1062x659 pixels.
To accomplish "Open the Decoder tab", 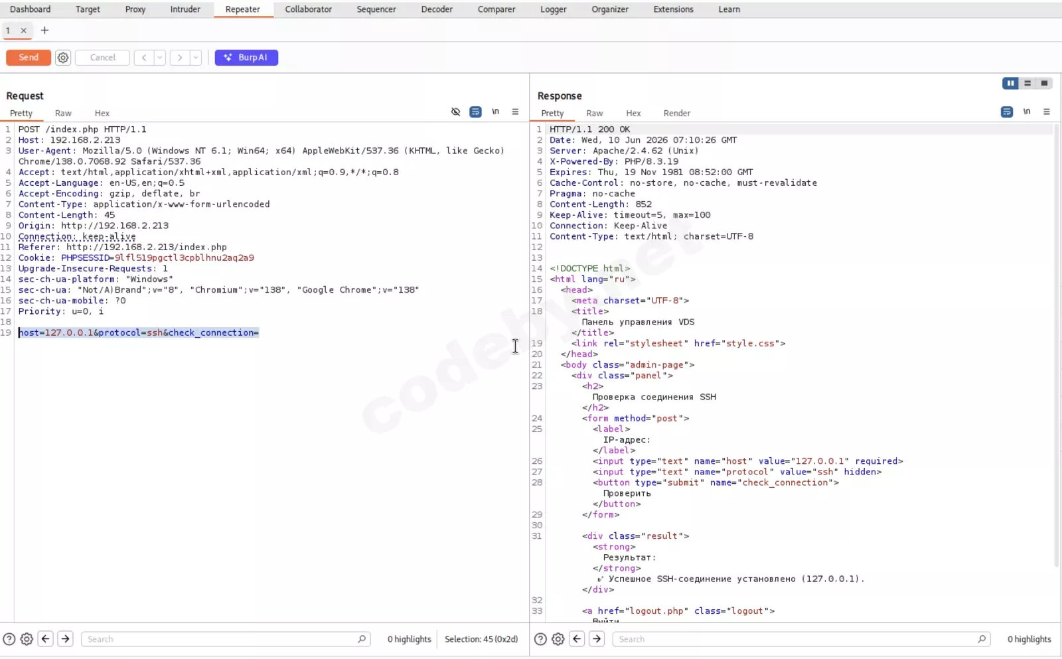I will pos(437,9).
